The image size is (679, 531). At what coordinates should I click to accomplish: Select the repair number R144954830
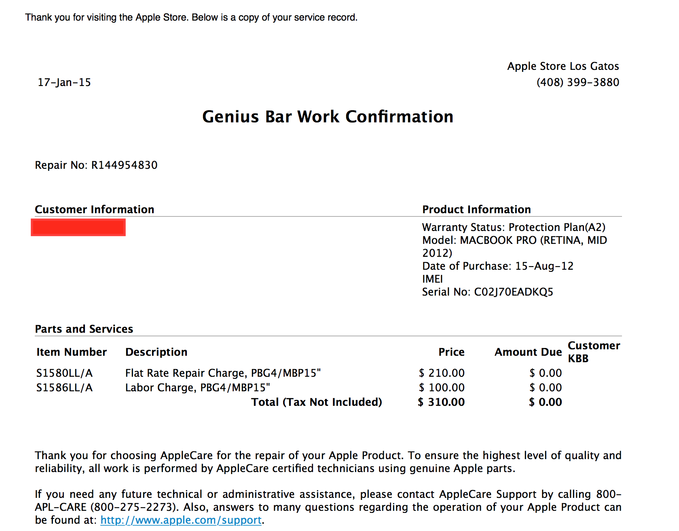click(x=125, y=165)
